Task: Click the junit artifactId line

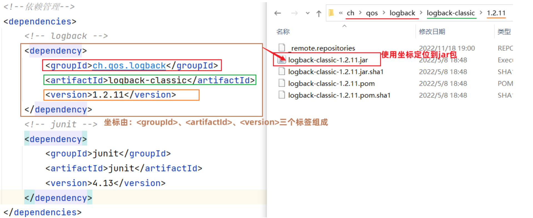Action: [x=124, y=168]
